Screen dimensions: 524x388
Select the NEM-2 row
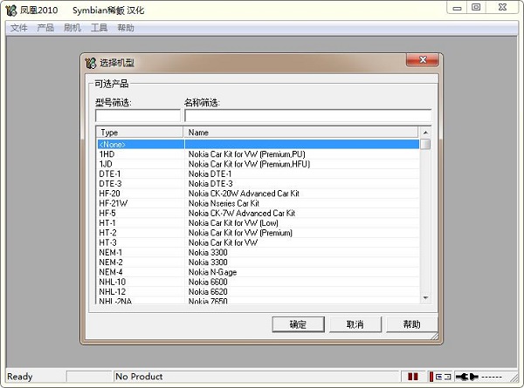click(x=258, y=262)
